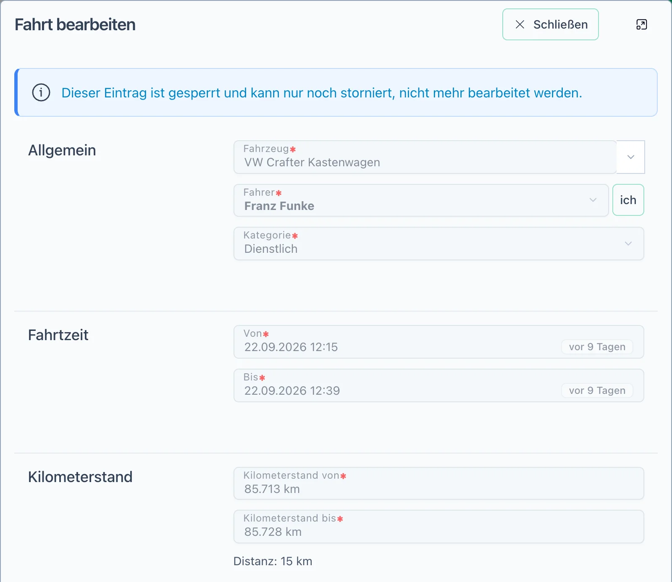Open the Kategorie dropdown chevron

click(x=628, y=244)
